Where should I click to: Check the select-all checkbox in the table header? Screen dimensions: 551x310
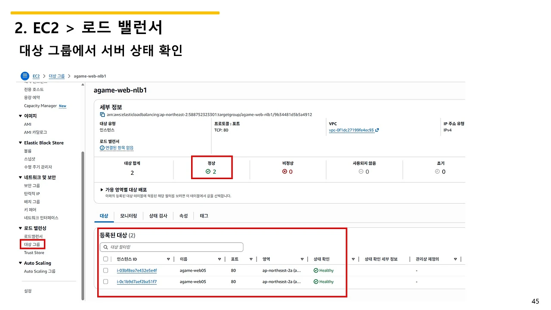click(105, 259)
